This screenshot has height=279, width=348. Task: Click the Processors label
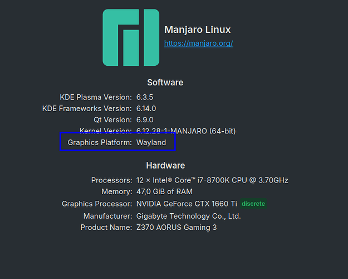pyautogui.click(x=111, y=180)
